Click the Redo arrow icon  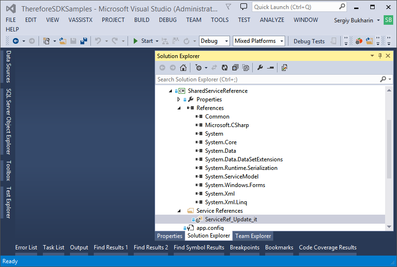[x=115, y=41]
